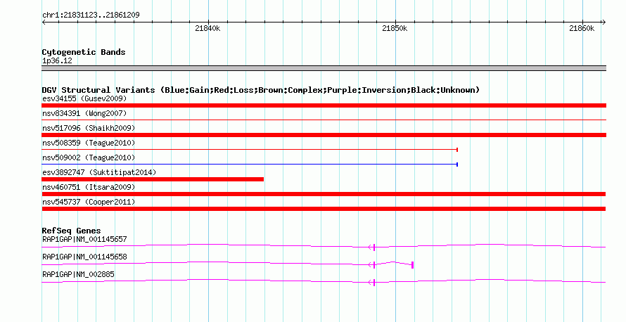Screen dimensions: 626x322
Task: Click the nsv834391 thin red variant line
Action: coord(324,120)
